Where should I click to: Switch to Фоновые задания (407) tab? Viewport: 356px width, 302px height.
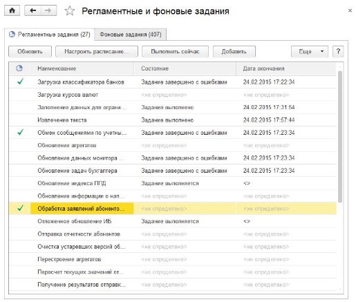pos(131,35)
